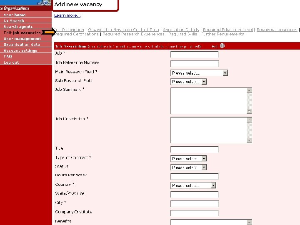
Task: Jump to Required Languages section link
Action: (277, 30)
